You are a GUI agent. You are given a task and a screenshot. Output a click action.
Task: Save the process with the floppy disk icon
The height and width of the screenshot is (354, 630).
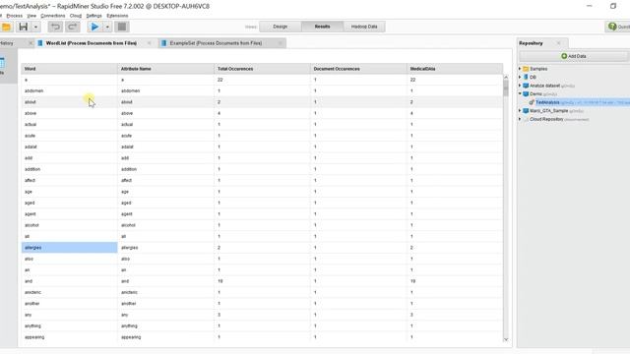(x=24, y=27)
